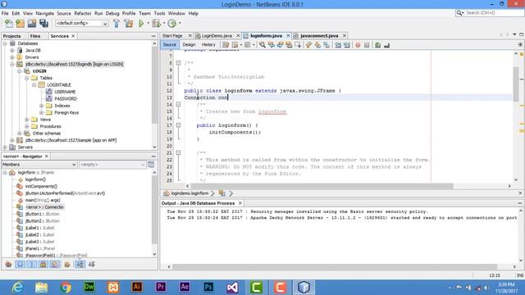Click the Toggle Bookmark icon in editor toolbar
The height and width of the screenshot is (295, 525).
pos(326,45)
